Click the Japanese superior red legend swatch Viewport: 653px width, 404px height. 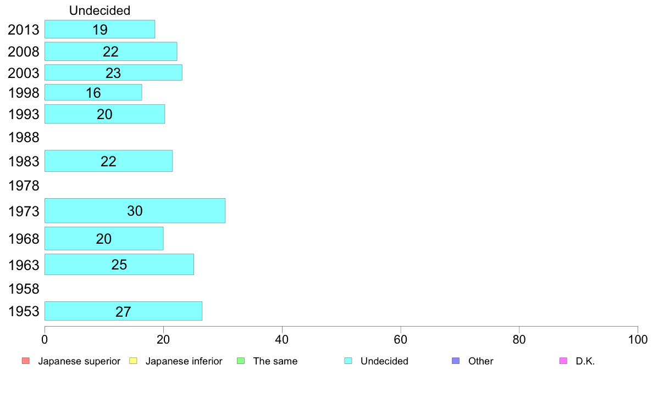pyautogui.click(x=26, y=361)
